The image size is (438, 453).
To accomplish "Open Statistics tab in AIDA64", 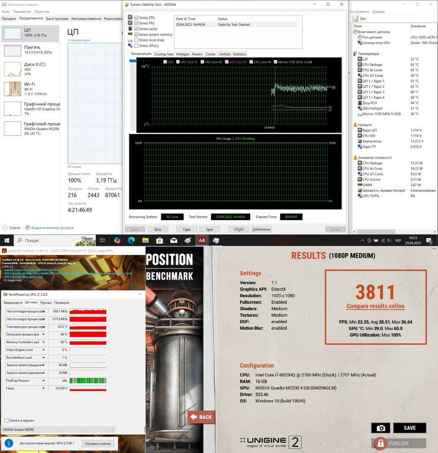I will pyautogui.click(x=239, y=54).
